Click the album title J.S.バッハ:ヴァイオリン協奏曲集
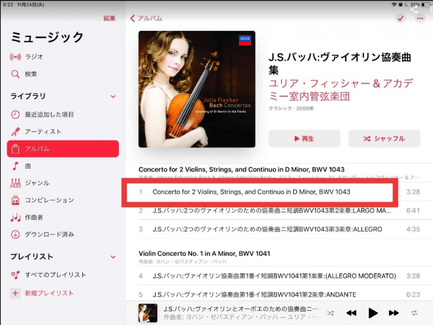 (x=340, y=63)
